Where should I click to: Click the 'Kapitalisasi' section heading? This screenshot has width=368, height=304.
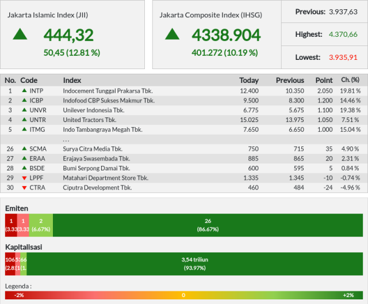pos(24,247)
